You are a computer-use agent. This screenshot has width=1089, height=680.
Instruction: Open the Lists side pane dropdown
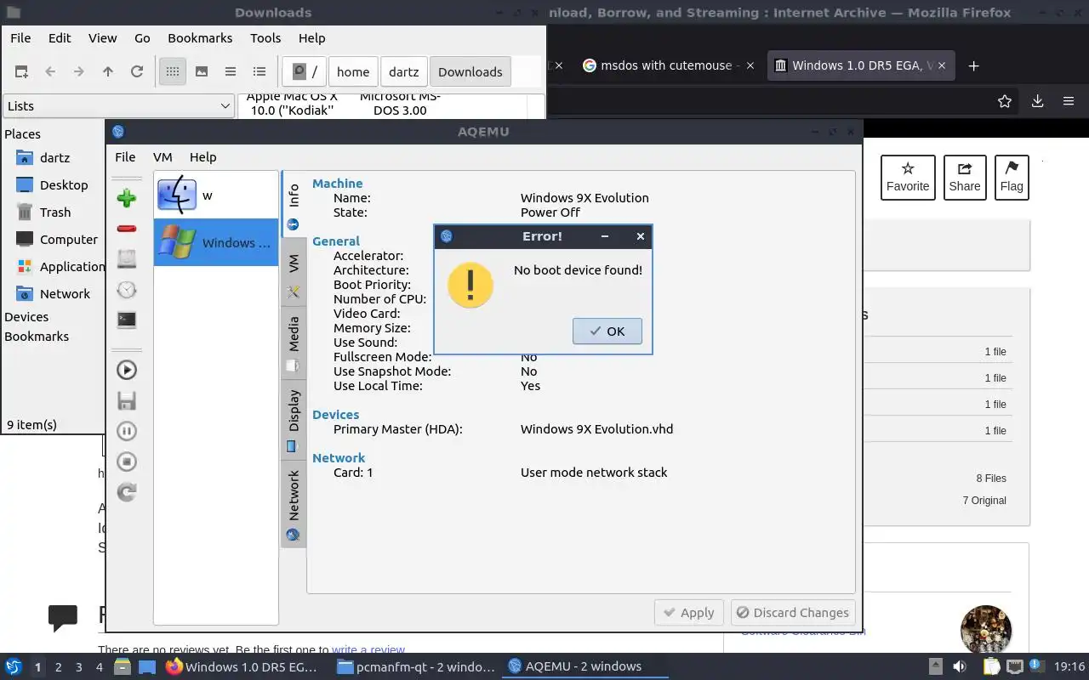(x=118, y=105)
